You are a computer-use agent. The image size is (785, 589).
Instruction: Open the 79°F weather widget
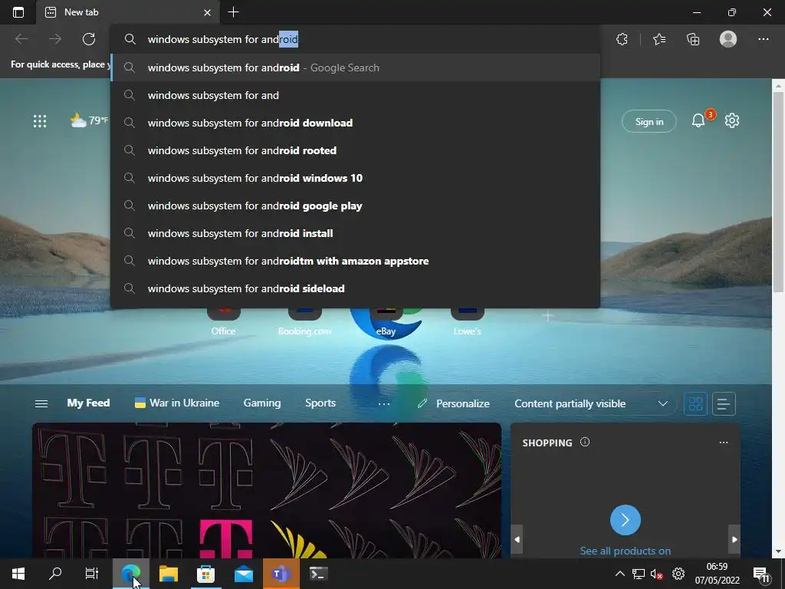pyautogui.click(x=89, y=120)
